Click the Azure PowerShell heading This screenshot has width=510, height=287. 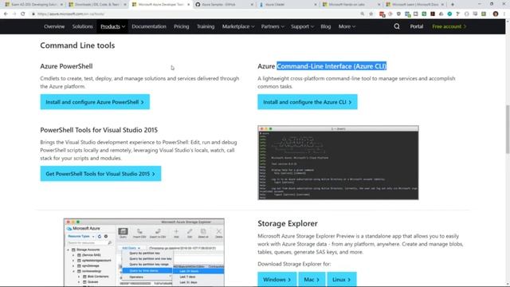point(66,66)
